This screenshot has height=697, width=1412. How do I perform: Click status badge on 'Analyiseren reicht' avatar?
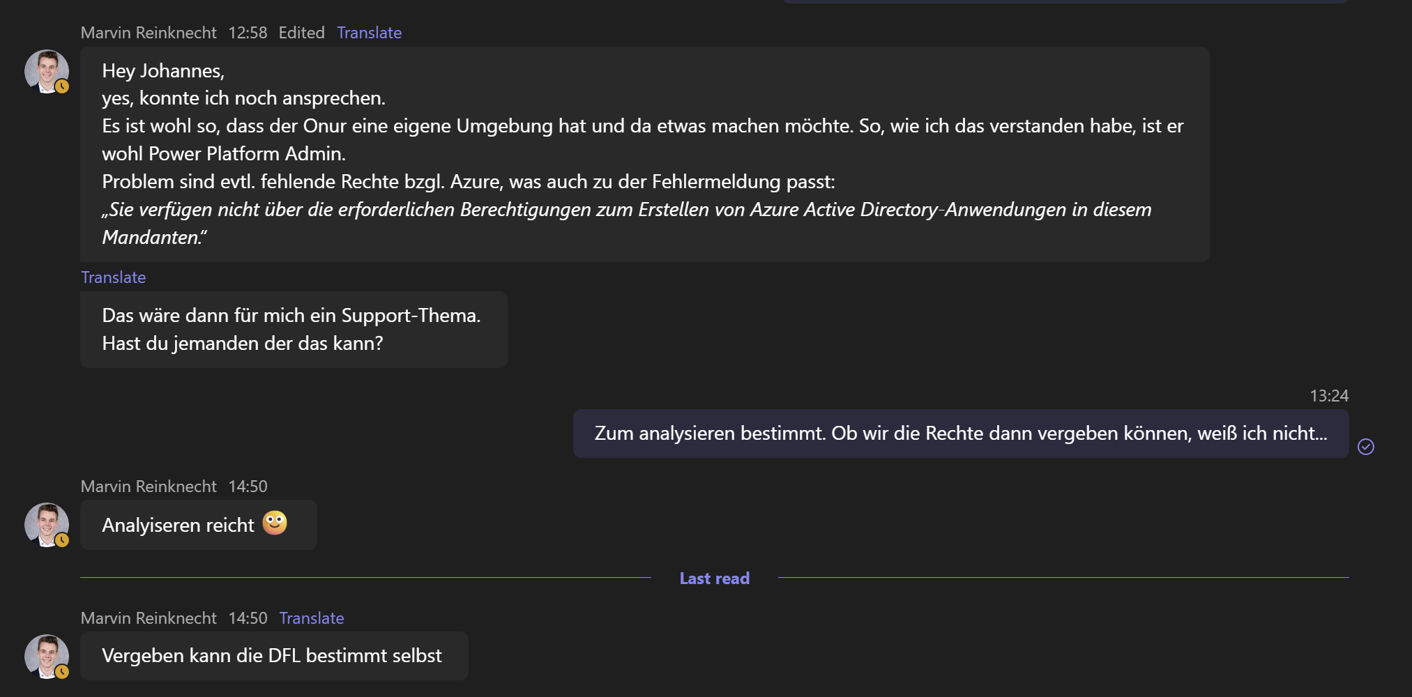62,540
